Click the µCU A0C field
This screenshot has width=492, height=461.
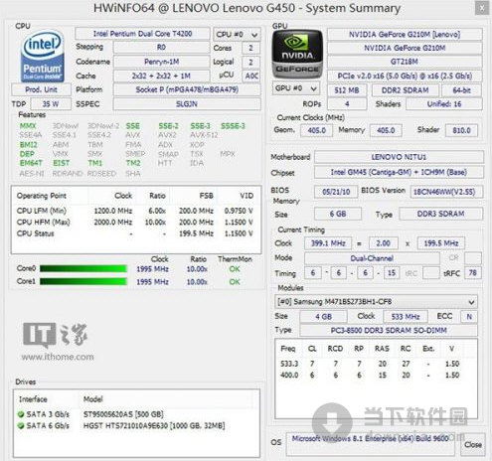pyautogui.click(x=251, y=76)
